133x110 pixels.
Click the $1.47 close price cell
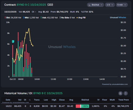coord(62,106)
